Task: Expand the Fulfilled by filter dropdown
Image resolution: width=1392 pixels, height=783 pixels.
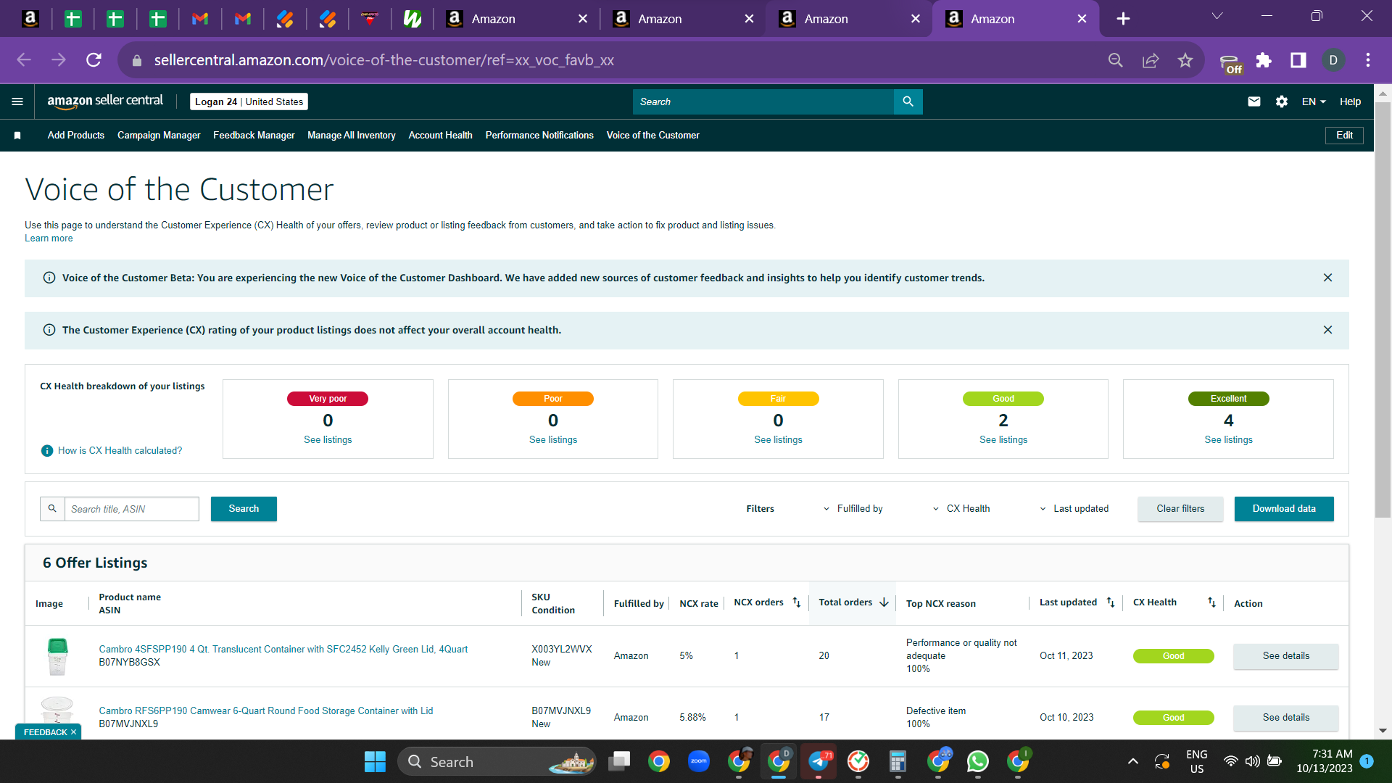Action: (853, 509)
